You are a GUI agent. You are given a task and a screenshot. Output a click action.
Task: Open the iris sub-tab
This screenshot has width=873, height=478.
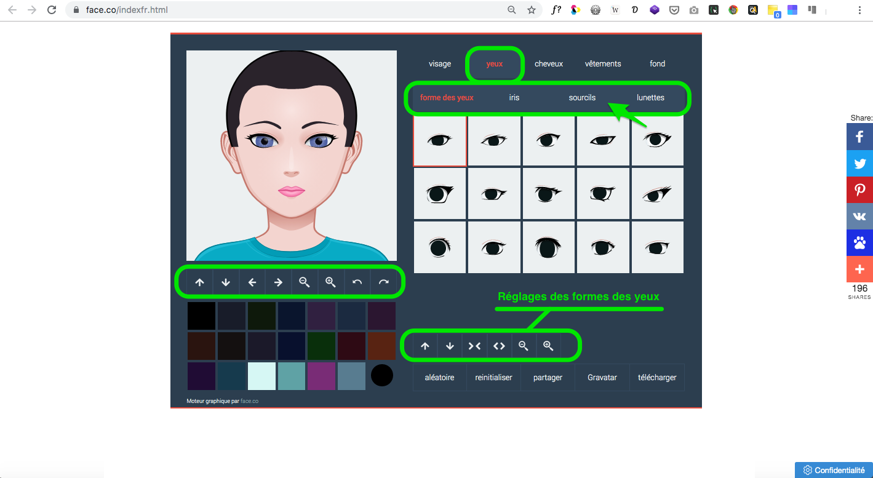[x=514, y=97]
